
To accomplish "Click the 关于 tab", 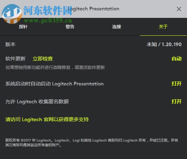I will 163,27.
